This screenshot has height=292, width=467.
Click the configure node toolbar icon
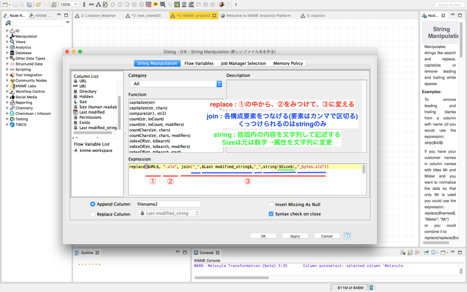(x=105, y=5)
